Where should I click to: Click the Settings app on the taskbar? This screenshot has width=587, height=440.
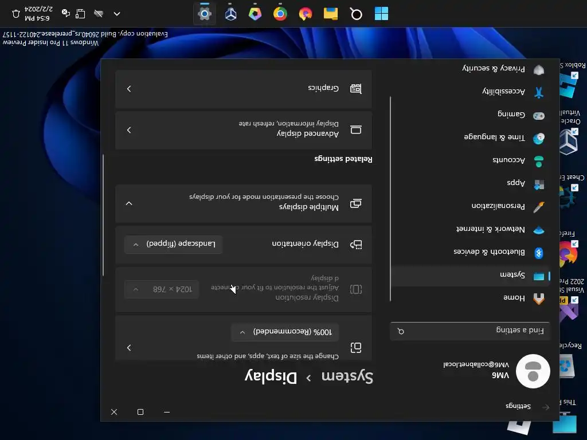[205, 14]
